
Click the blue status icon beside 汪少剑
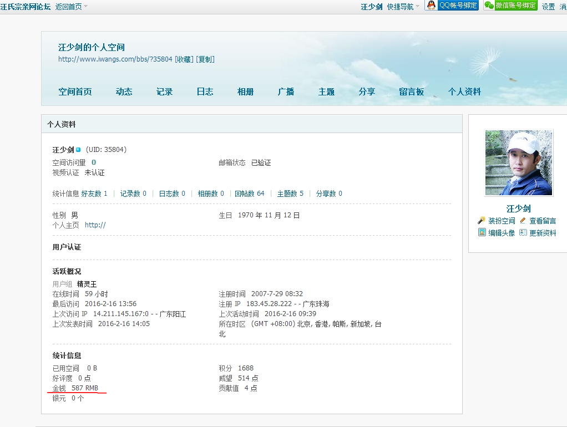[79, 150]
